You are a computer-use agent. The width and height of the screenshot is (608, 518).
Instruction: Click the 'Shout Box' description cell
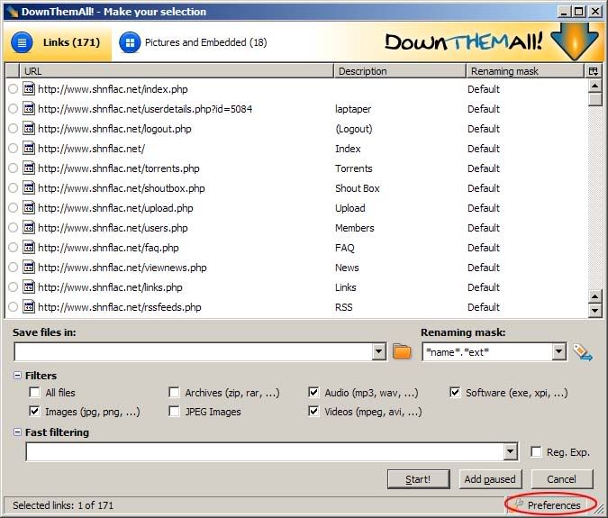coord(357,188)
